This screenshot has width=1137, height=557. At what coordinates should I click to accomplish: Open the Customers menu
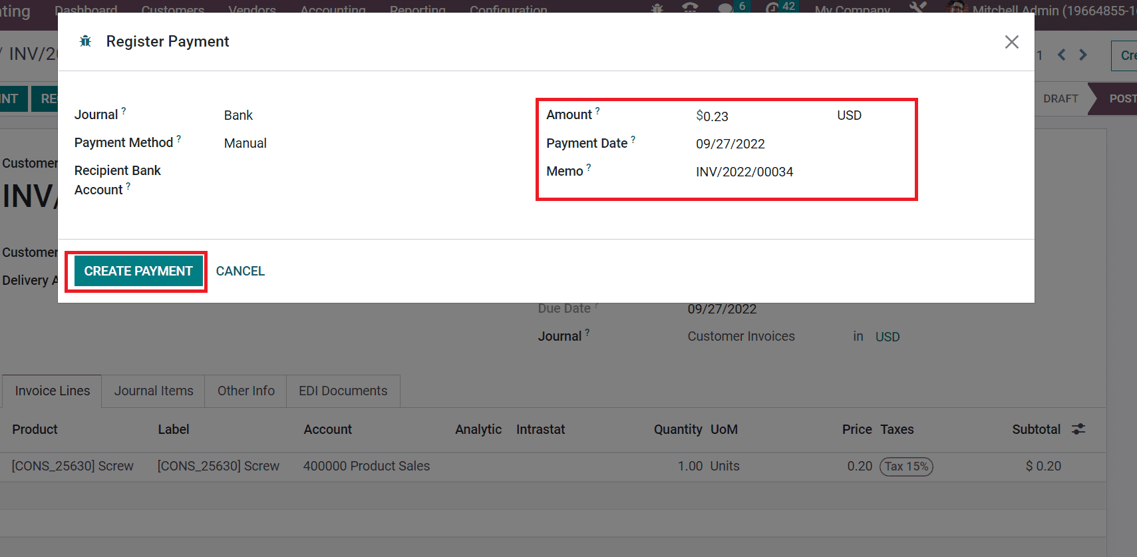[x=173, y=9]
